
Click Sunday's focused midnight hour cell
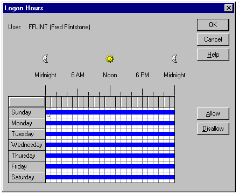click(48, 113)
